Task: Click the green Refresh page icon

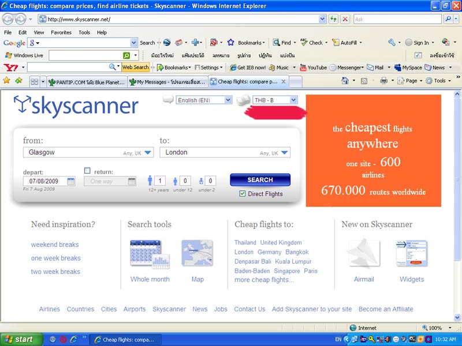Action: (x=333, y=20)
